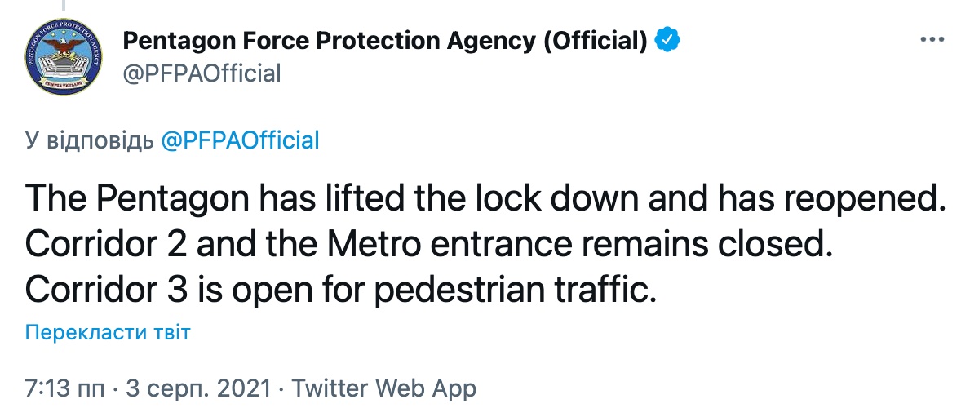This screenshot has width=970, height=417.
Task: Open the Pentagon Force Protection Agency display name
Action: (x=385, y=41)
